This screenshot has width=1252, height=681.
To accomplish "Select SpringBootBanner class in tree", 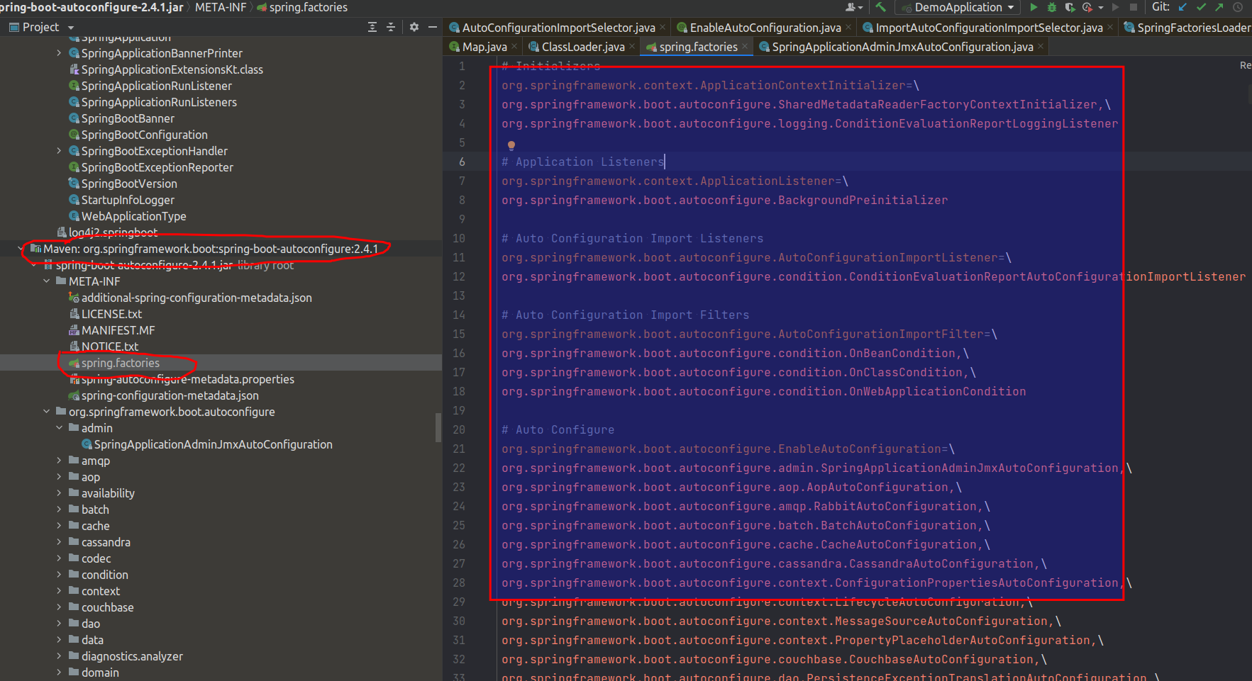I will [128, 118].
